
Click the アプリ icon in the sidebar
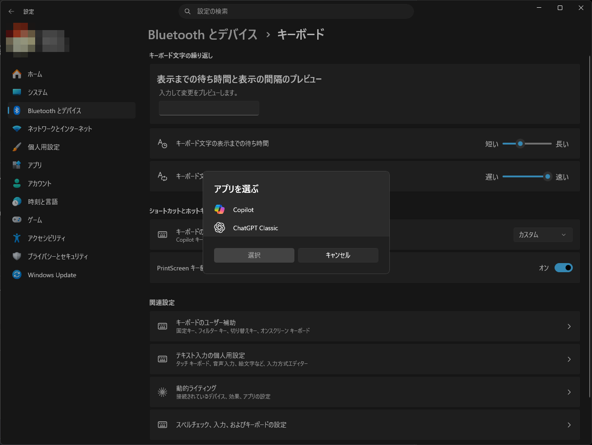tap(17, 165)
